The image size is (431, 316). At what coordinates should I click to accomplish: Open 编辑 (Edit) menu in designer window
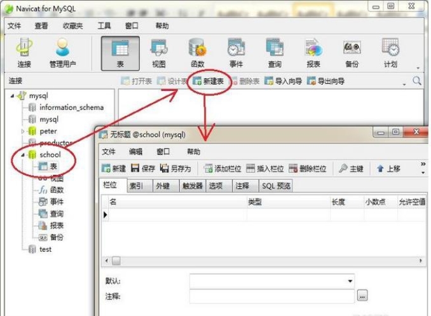click(x=135, y=151)
